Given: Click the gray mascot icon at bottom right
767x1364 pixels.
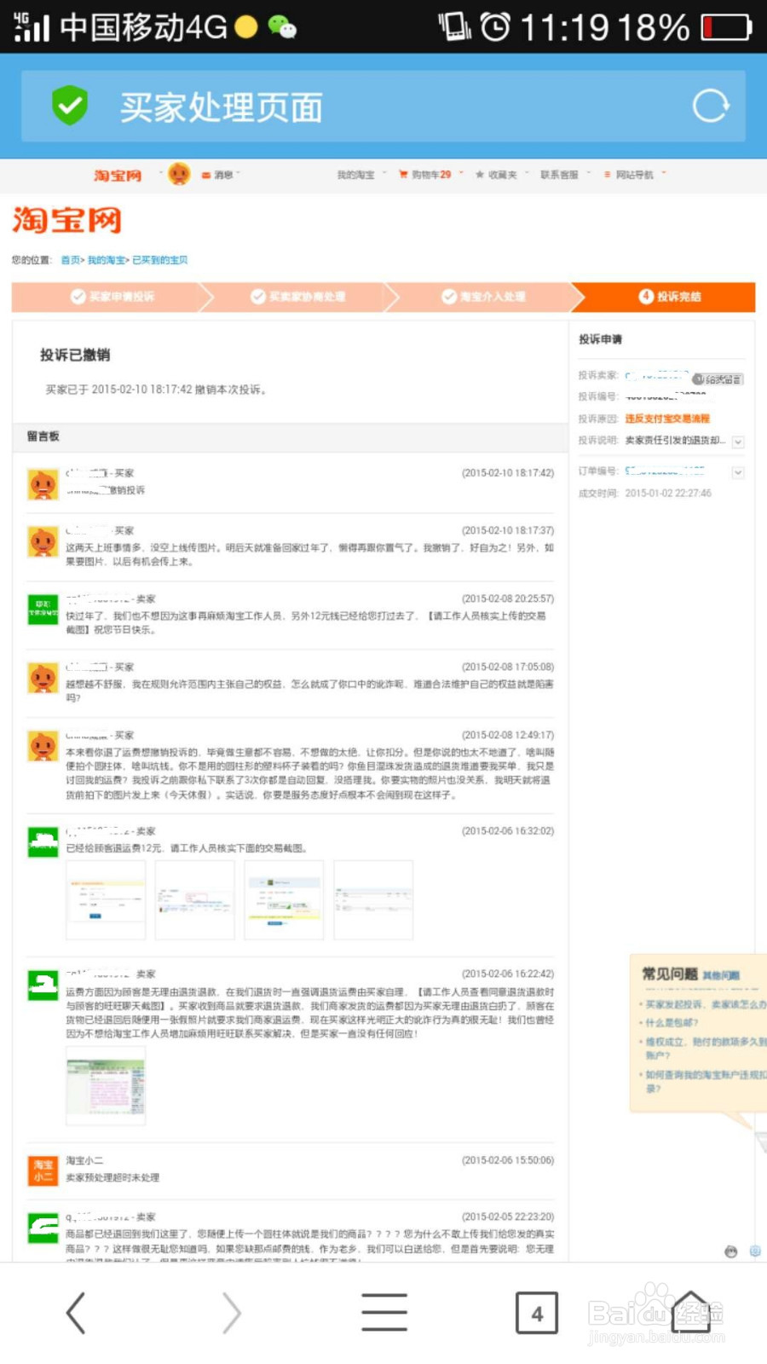Looking at the screenshot, I should pyautogui.click(x=730, y=1251).
